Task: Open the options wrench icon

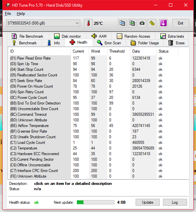Action: (152, 23)
